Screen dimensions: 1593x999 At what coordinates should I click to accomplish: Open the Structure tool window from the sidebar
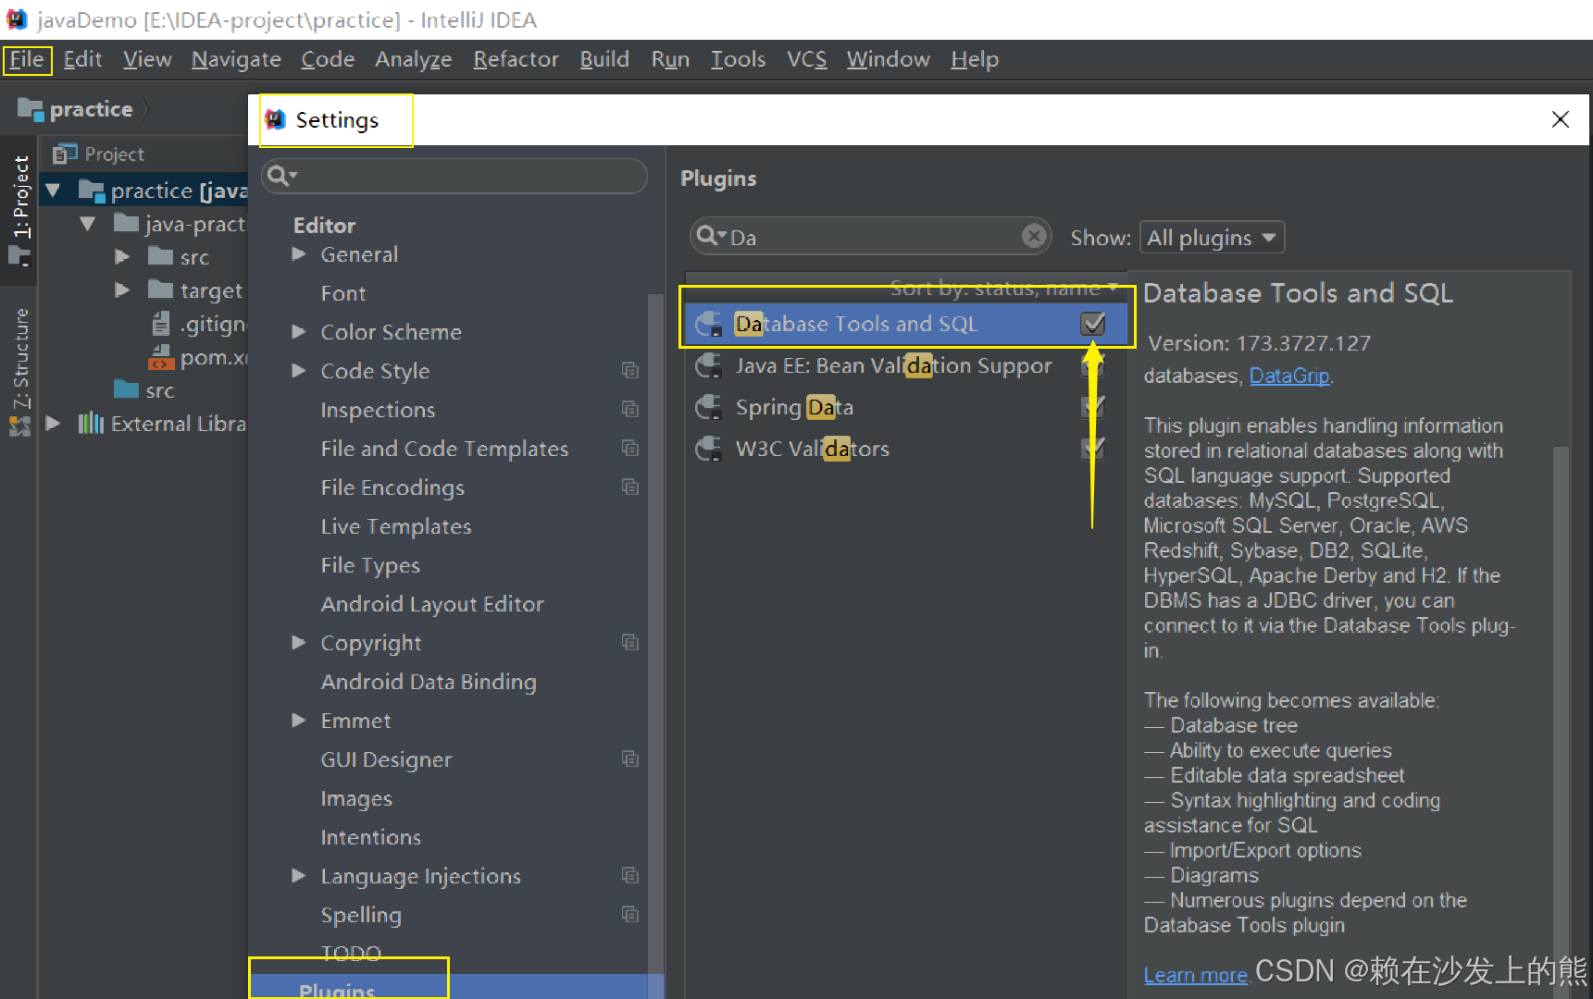pos(19,370)
